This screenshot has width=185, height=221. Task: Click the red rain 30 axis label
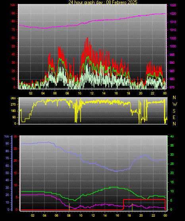pyautogui.click(x=15, y=137)
